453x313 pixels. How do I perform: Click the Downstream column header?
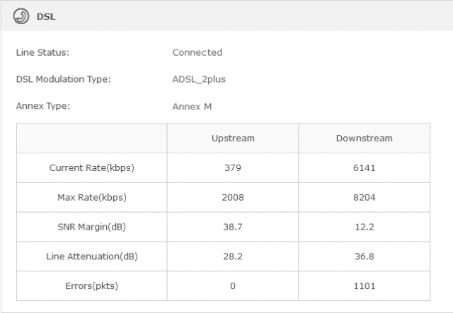pyautogui.click(x=364, y=138)
